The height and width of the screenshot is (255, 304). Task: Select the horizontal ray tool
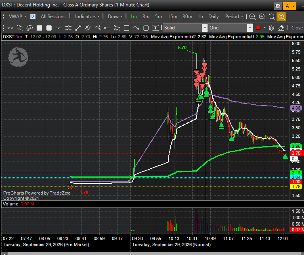coord(107,28)
